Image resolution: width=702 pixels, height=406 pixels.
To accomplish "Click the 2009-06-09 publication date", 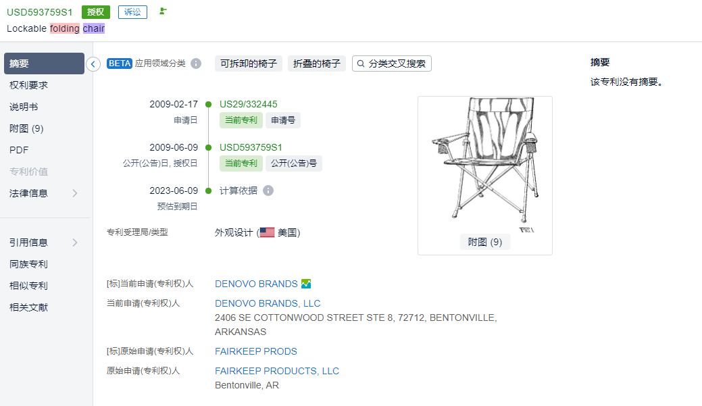I will 174,147.
